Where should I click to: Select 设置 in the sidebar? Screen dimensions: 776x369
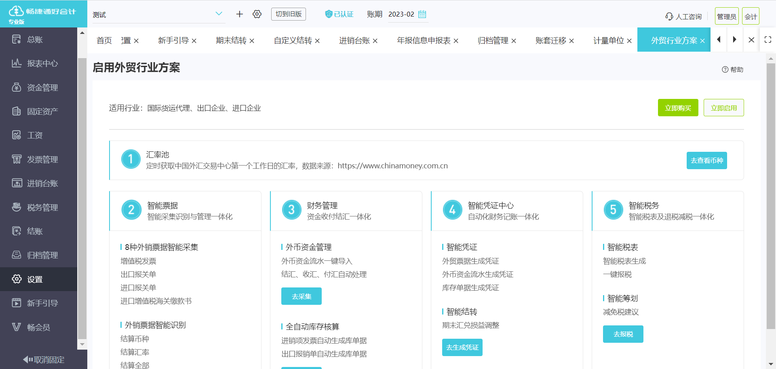pyautogui.click(x=38, y=279)
